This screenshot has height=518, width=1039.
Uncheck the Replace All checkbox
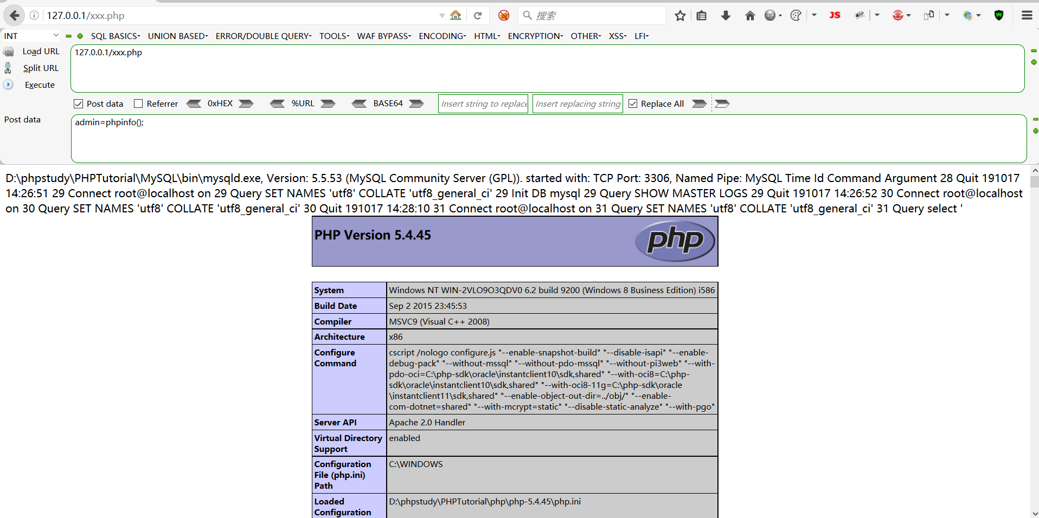633,103
